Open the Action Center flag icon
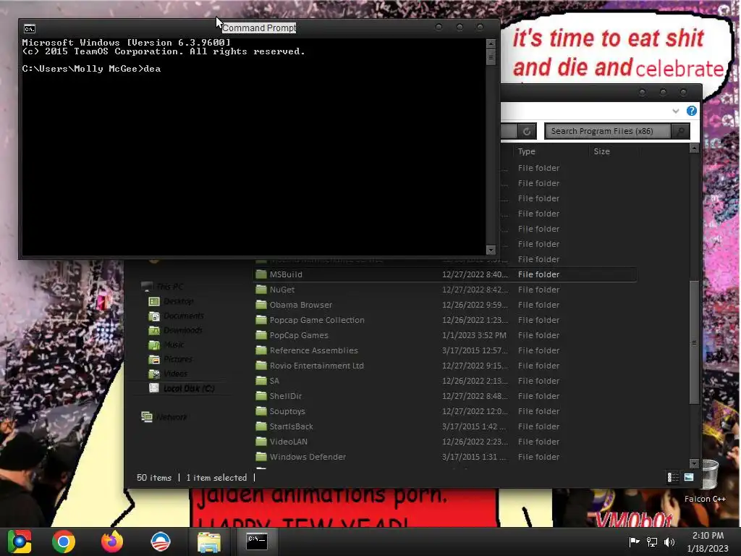This screenshot has width=741, height=556. [x=634, y=542]
